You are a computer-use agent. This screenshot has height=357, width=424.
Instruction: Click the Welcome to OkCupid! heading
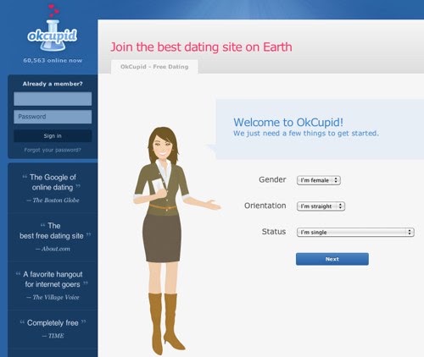[x=288, y=123]
